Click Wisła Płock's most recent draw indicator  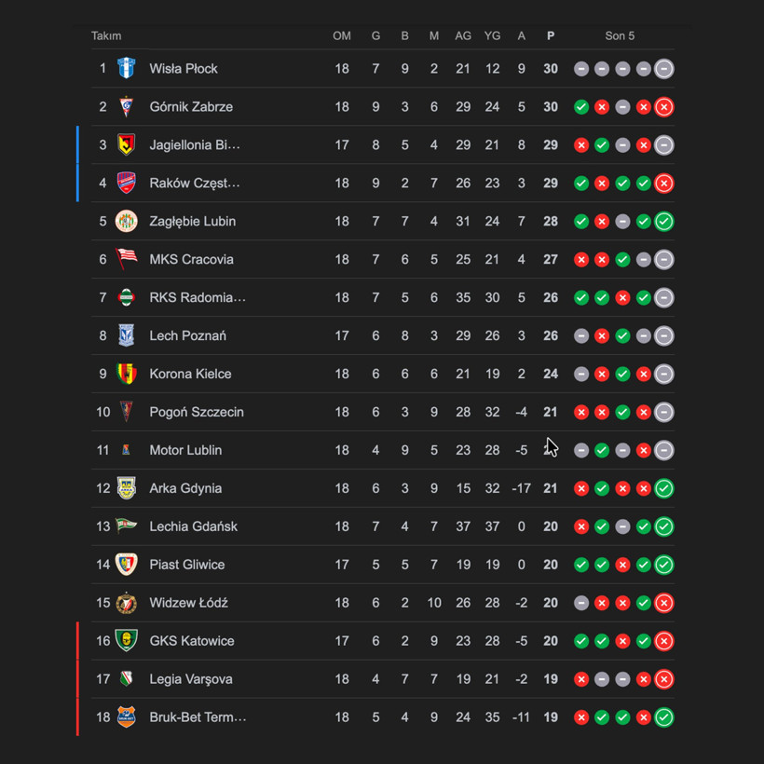click(x=663, y=69)
